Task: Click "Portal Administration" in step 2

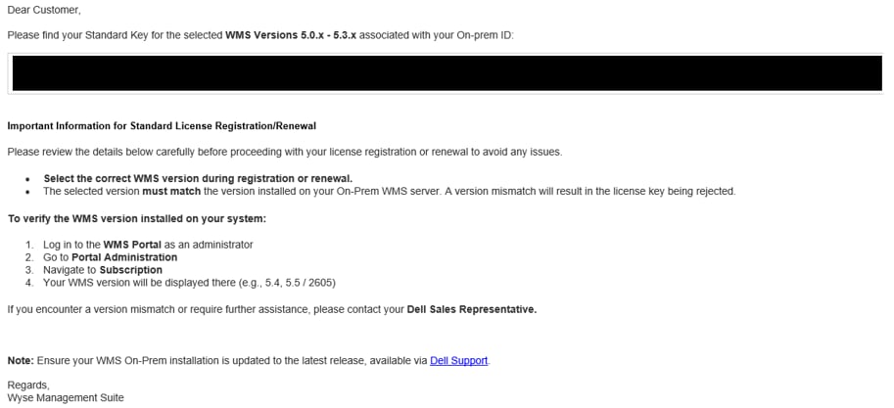Action: tap(124, 257)
